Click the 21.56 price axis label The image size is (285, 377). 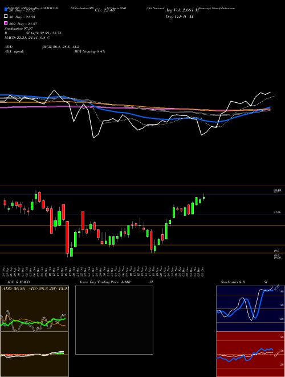click(277, 212)
